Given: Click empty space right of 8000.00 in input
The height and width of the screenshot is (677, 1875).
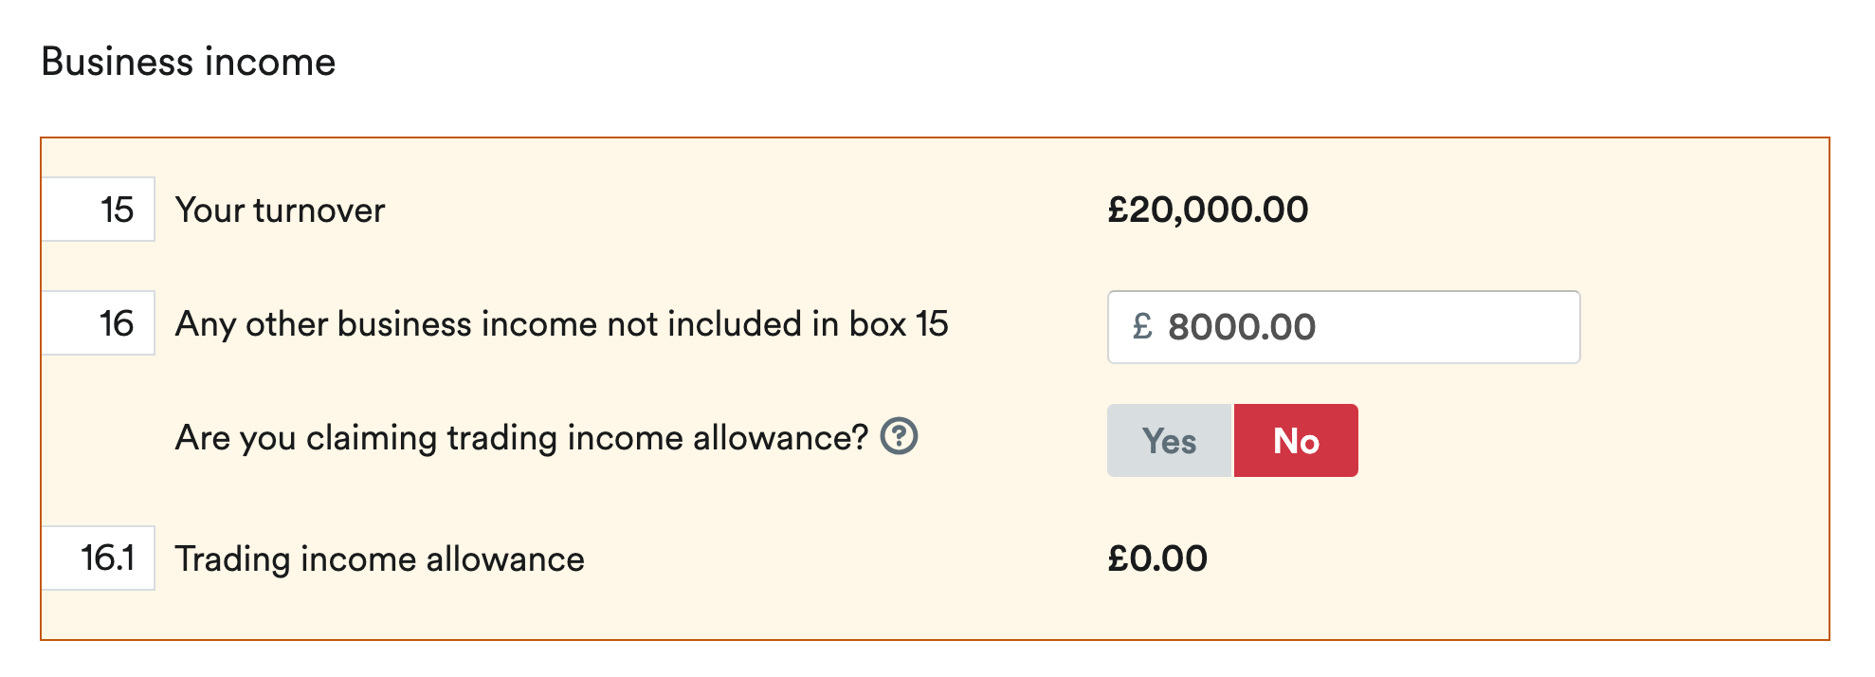Looking at the screenshot, I should 1446,327.
